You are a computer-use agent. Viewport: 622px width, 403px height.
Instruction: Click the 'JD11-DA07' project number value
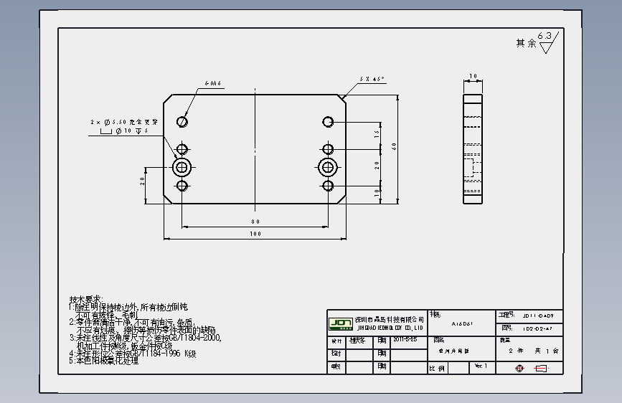[538, 316]
